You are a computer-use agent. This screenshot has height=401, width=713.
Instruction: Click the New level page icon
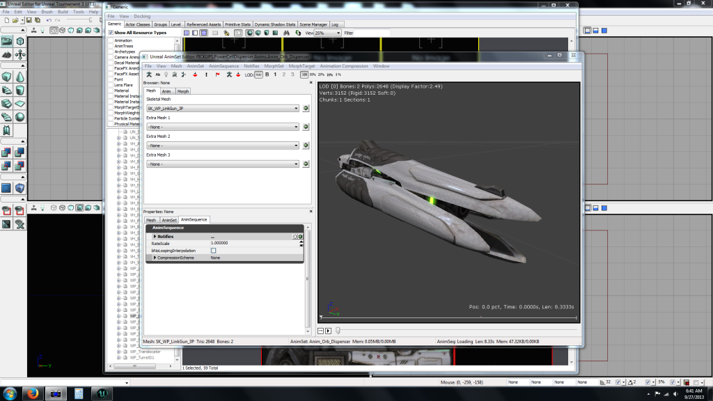[6, 20]
